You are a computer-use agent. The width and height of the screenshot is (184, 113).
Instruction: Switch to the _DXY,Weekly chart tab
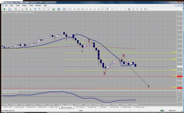(x=80, y=107)
